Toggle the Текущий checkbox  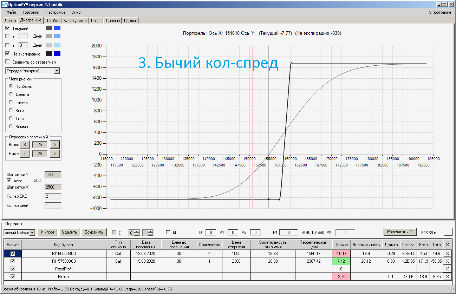(x=8, y=28)
